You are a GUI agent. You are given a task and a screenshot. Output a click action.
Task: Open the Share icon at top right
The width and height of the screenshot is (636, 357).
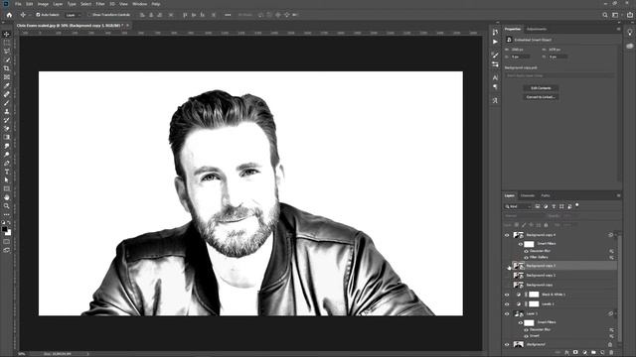(x=629, y=15)
